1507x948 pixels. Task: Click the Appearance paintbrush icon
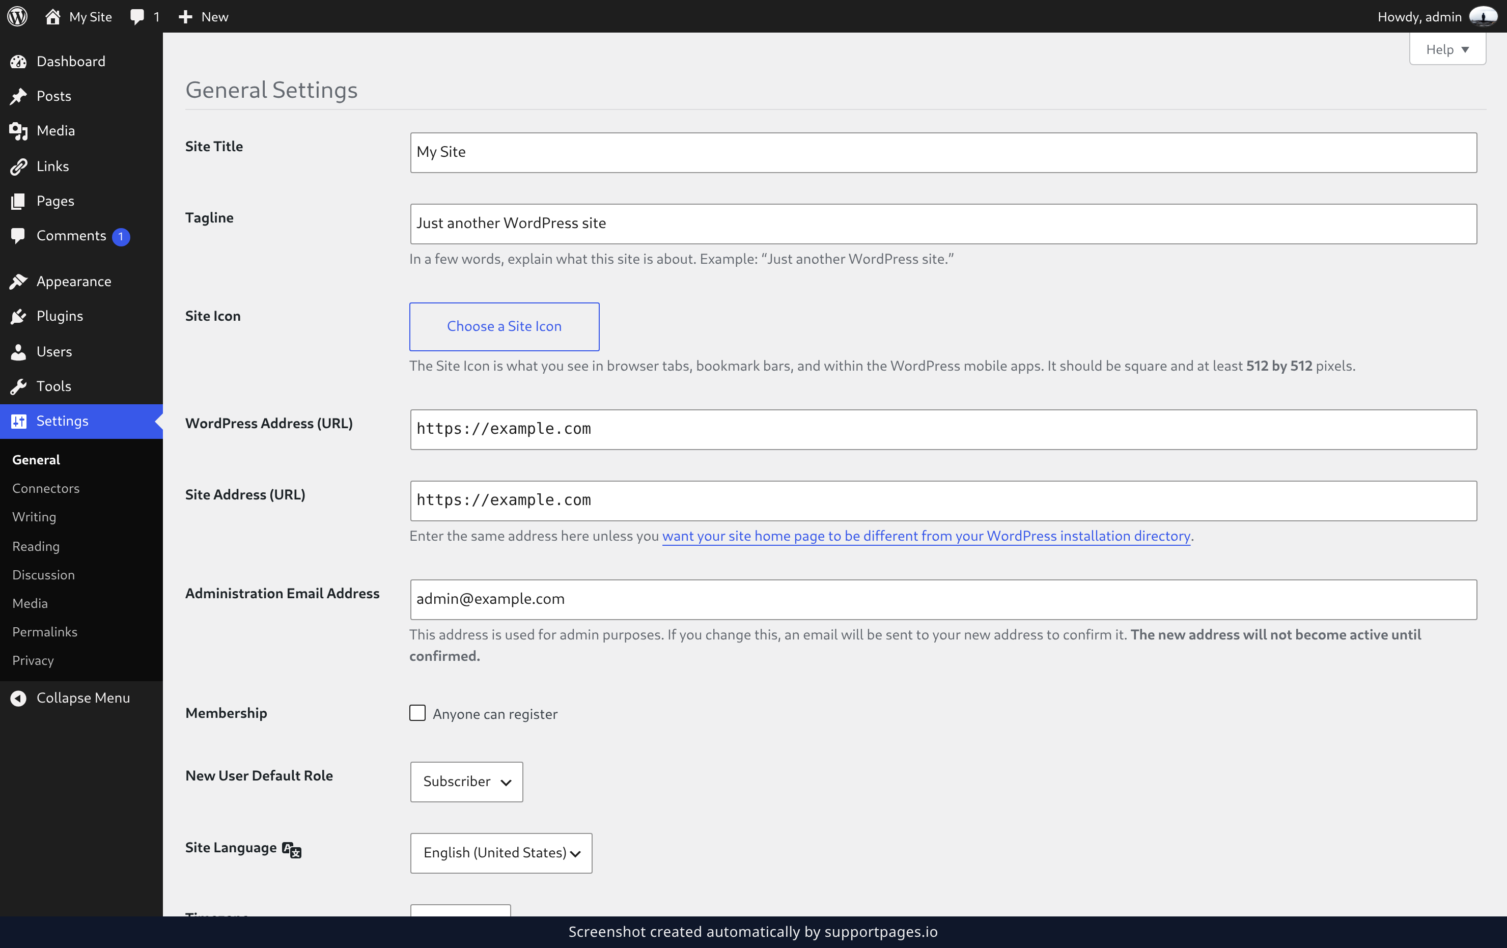(x=18, y=282)
